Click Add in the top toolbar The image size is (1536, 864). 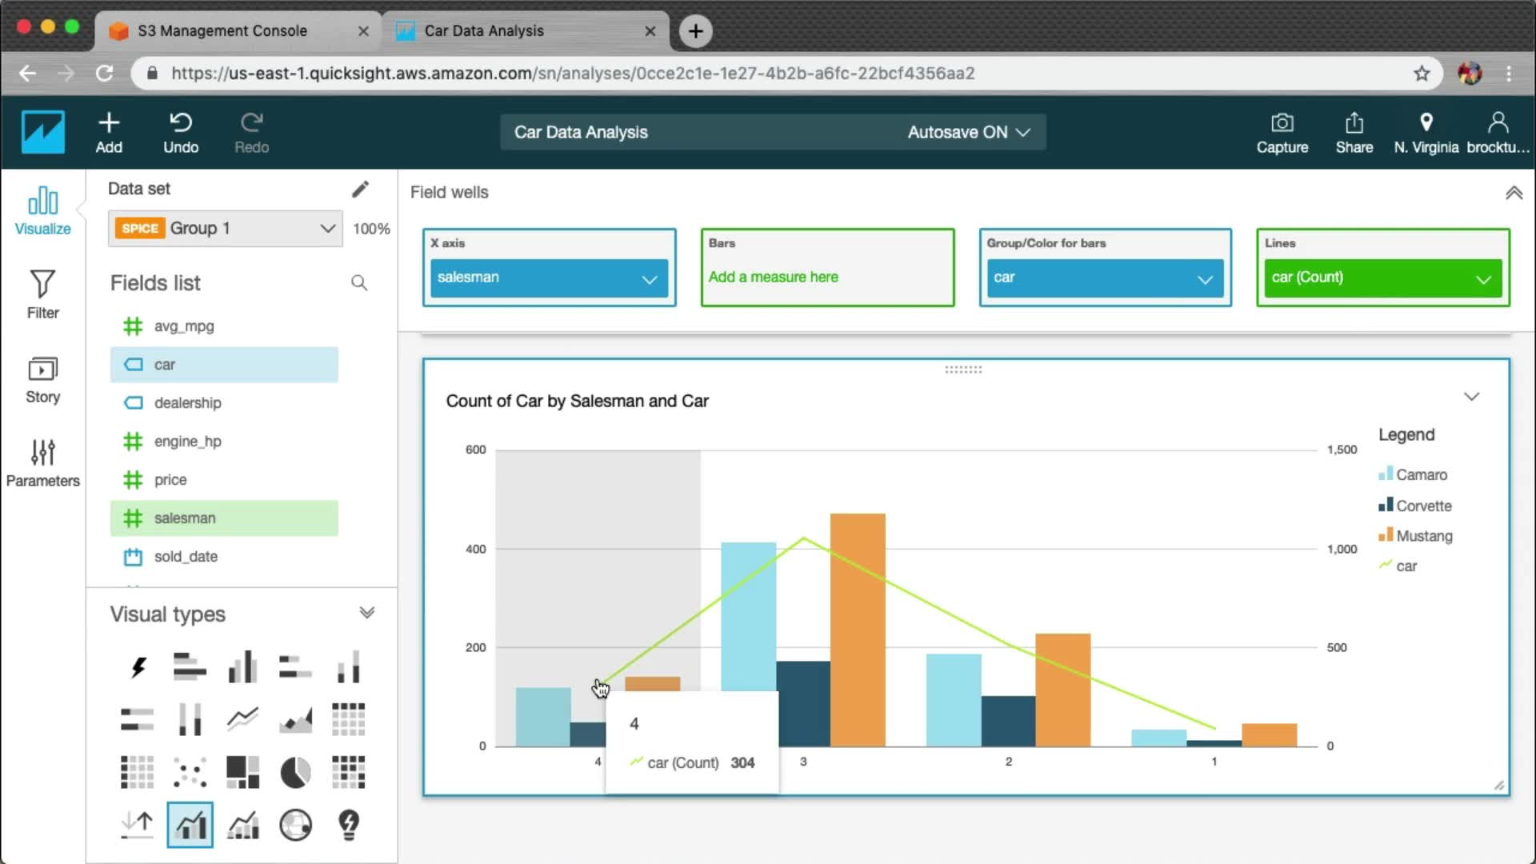(x=109, y=133)
